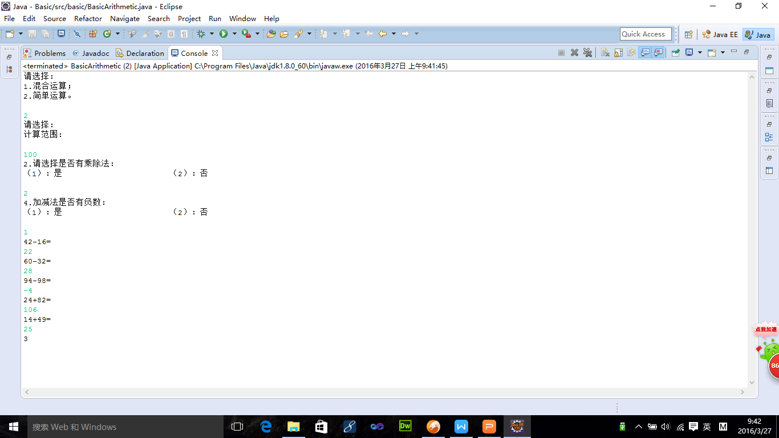Viewport: 779px width, 438px height.
Task: Click the Dreamweaver taskbar icon
Action: pyautogui.click(x=405, y=427)
